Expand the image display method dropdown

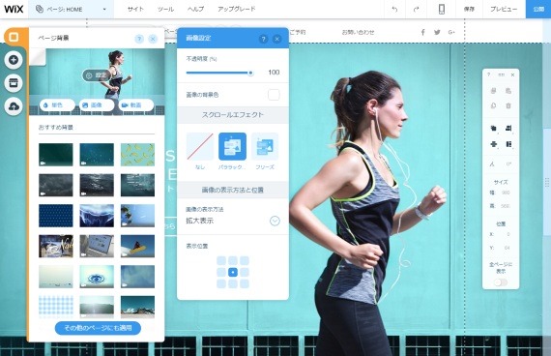[275, 221]
